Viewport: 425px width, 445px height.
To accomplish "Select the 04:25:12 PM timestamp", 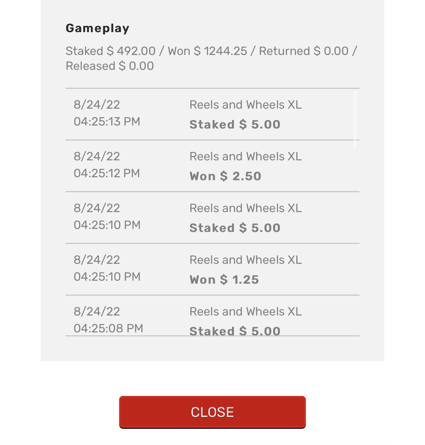I will (x=107, y=173).
